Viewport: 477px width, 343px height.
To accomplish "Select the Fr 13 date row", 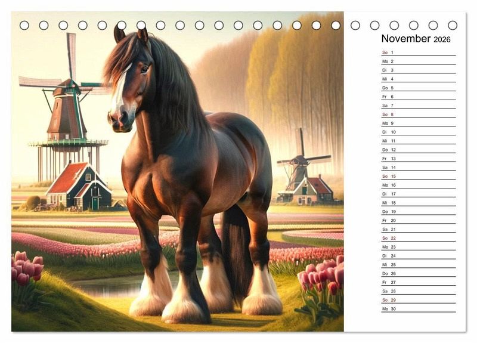I will click(419, 158).
